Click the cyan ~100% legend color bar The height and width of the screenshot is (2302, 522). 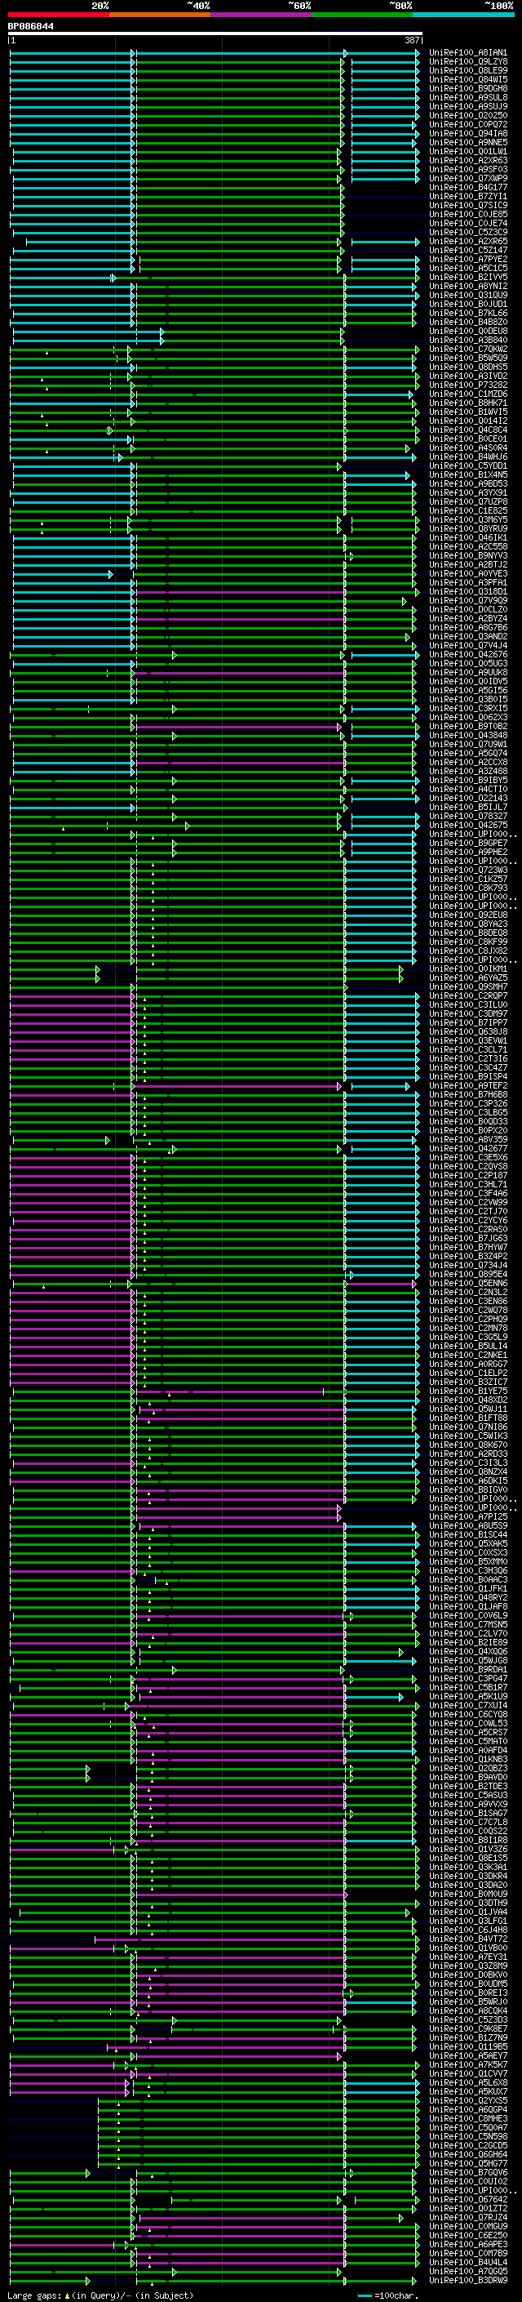click(463, 16)
